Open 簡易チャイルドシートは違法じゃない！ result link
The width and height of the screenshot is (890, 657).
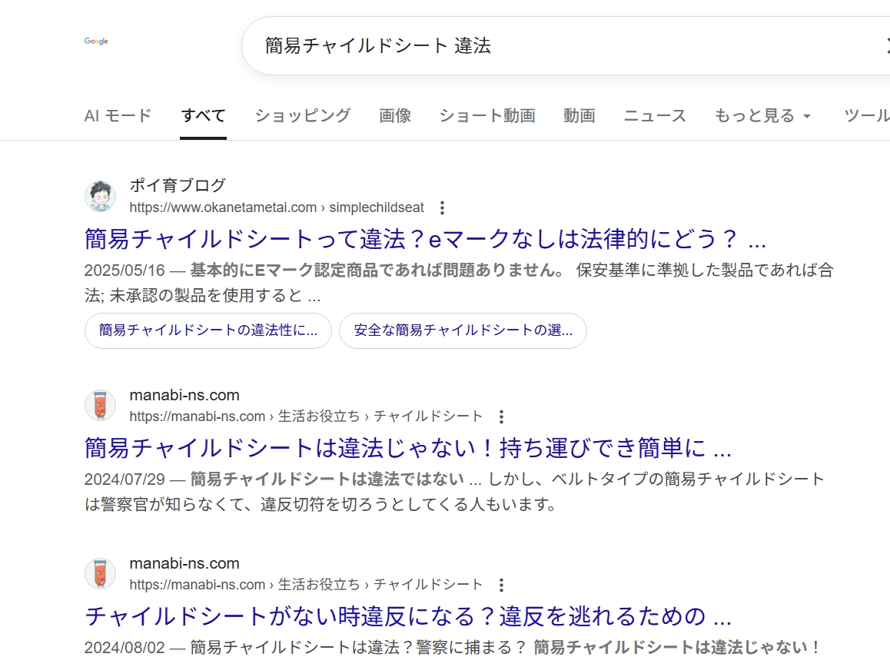pyautogui.click(x=407, y=447)
